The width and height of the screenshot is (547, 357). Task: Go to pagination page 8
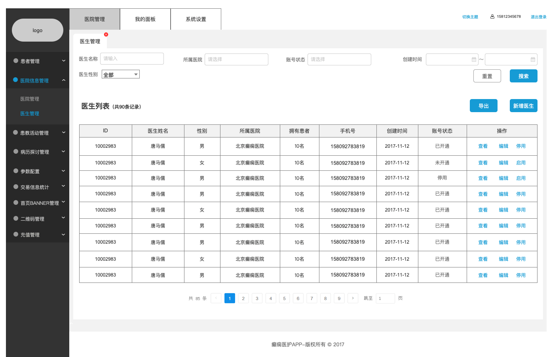coord(325,298)
